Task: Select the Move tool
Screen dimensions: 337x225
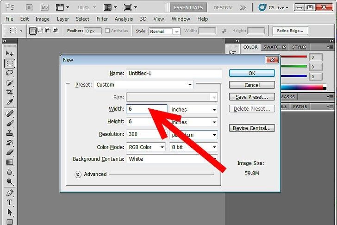Action: point(10,53)
